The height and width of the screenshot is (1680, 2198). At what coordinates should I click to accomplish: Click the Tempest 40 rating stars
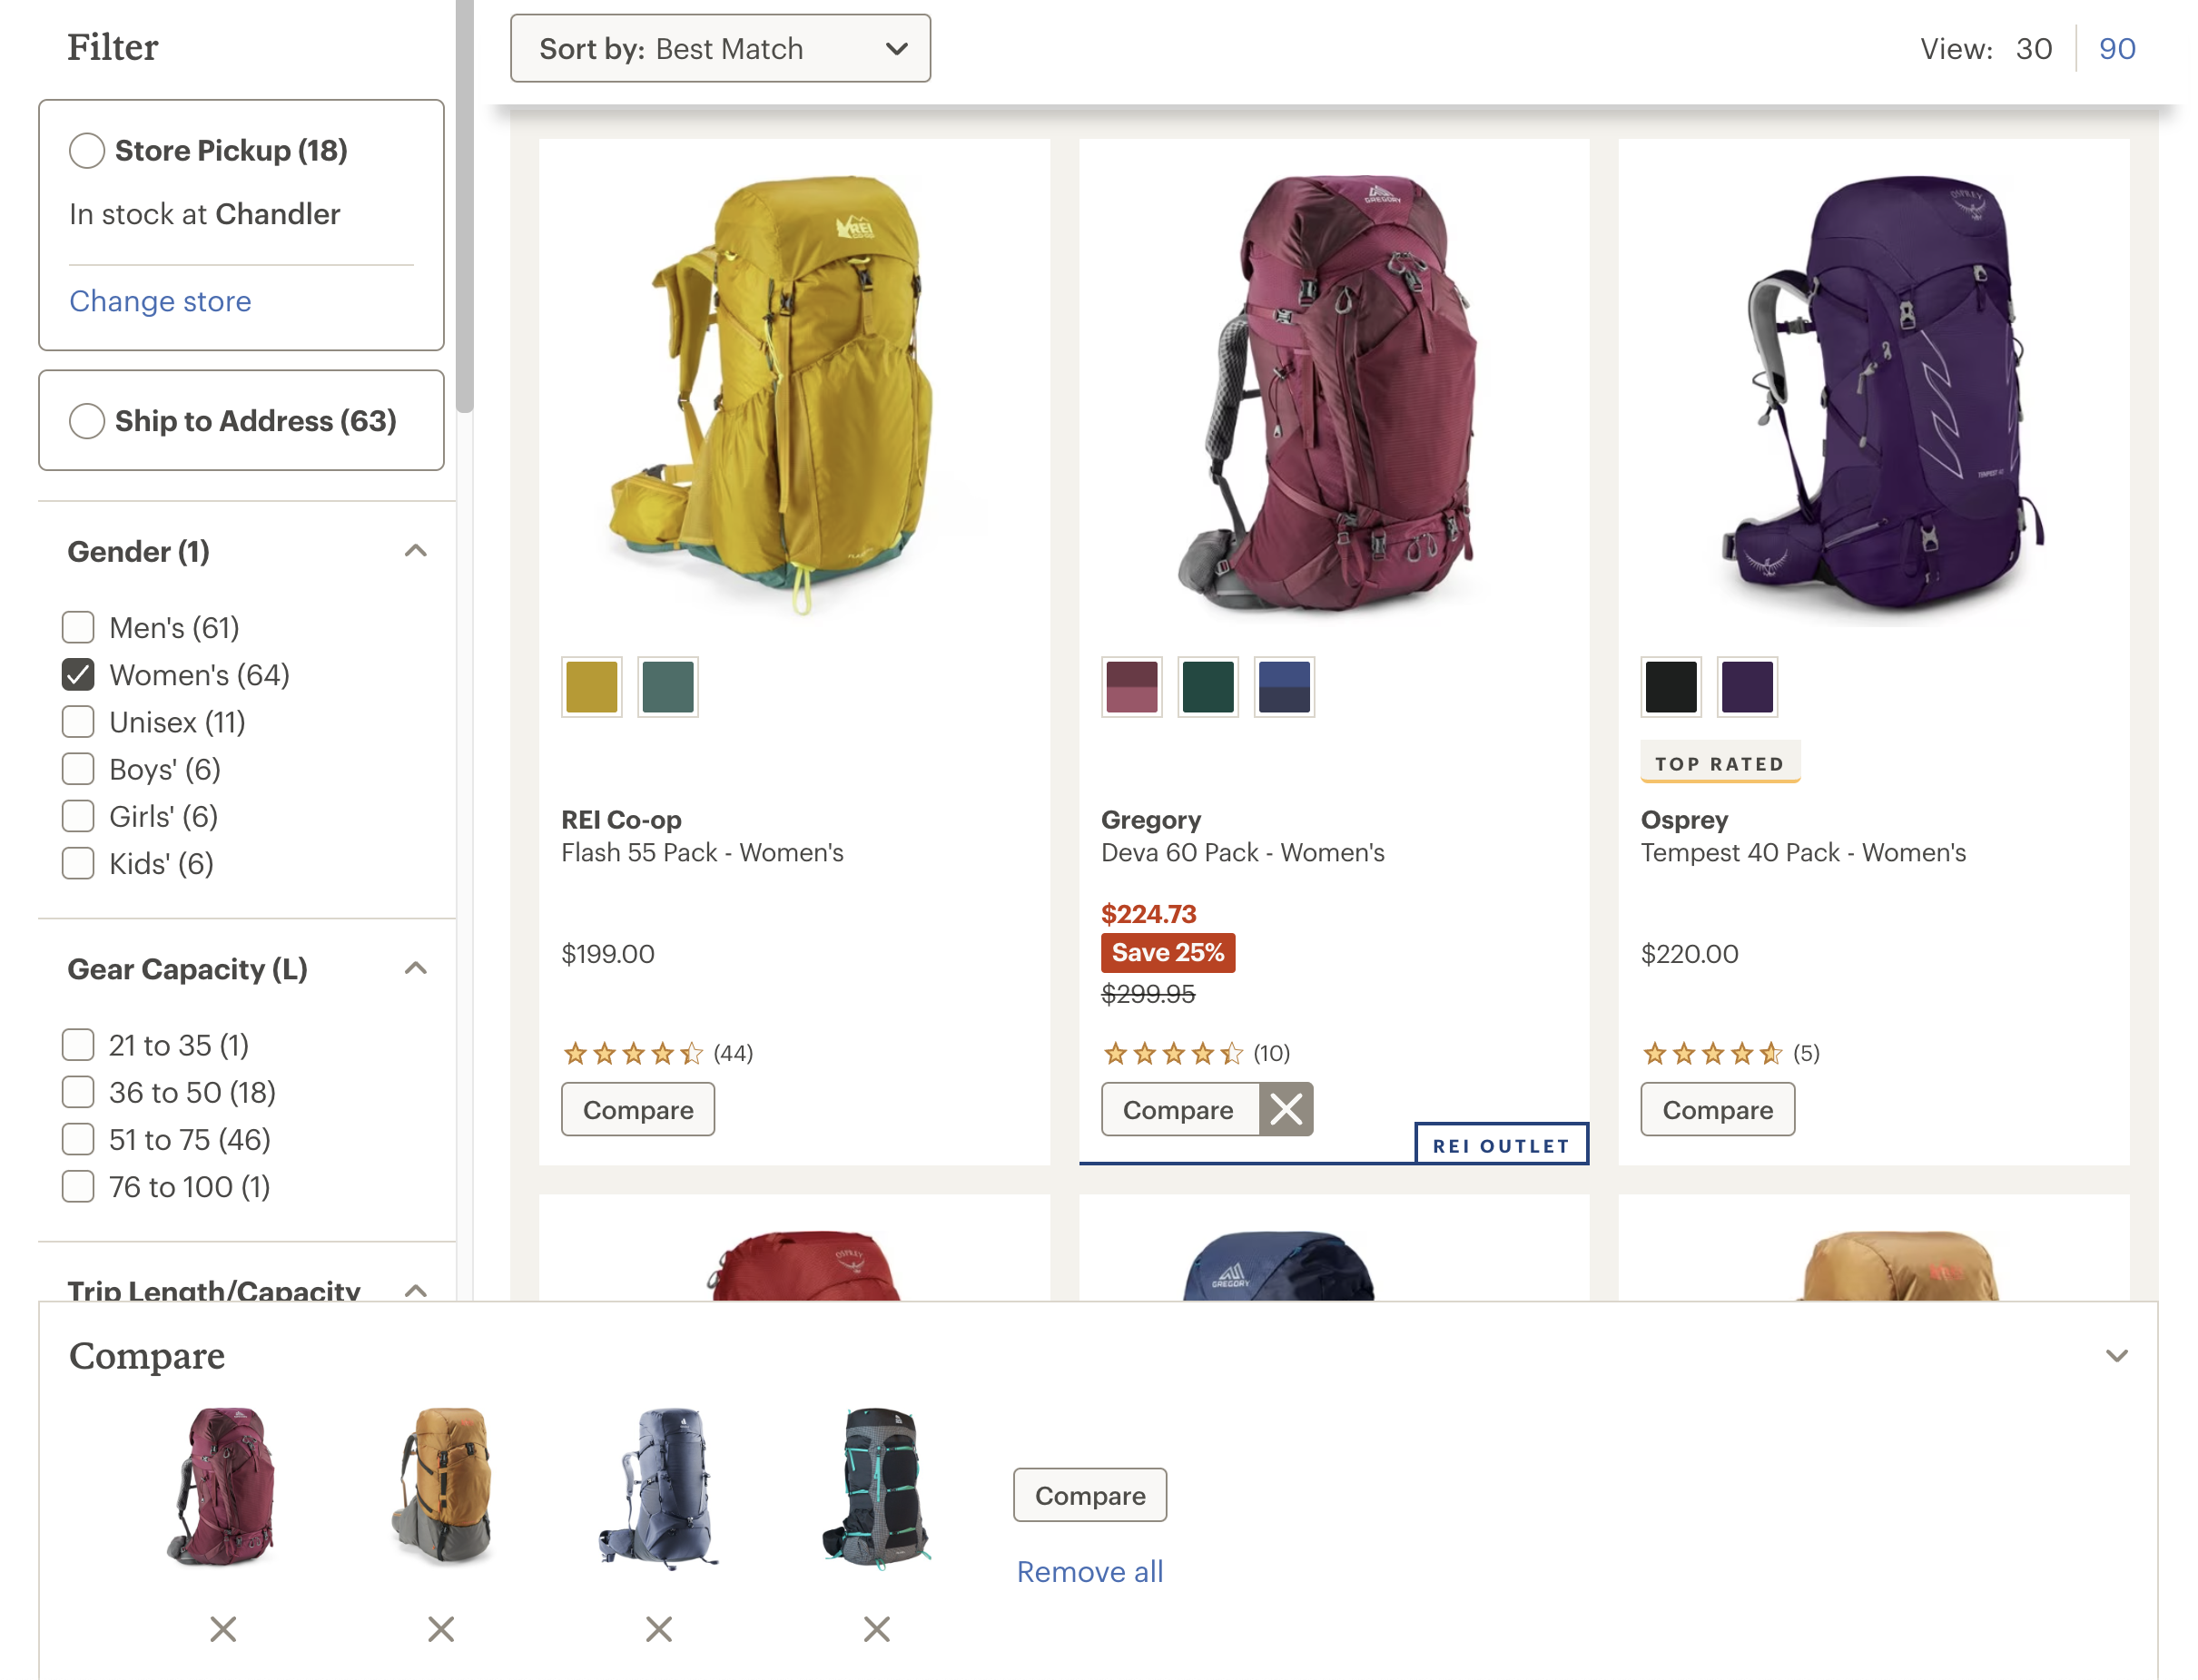[x=1710, y=1053]
